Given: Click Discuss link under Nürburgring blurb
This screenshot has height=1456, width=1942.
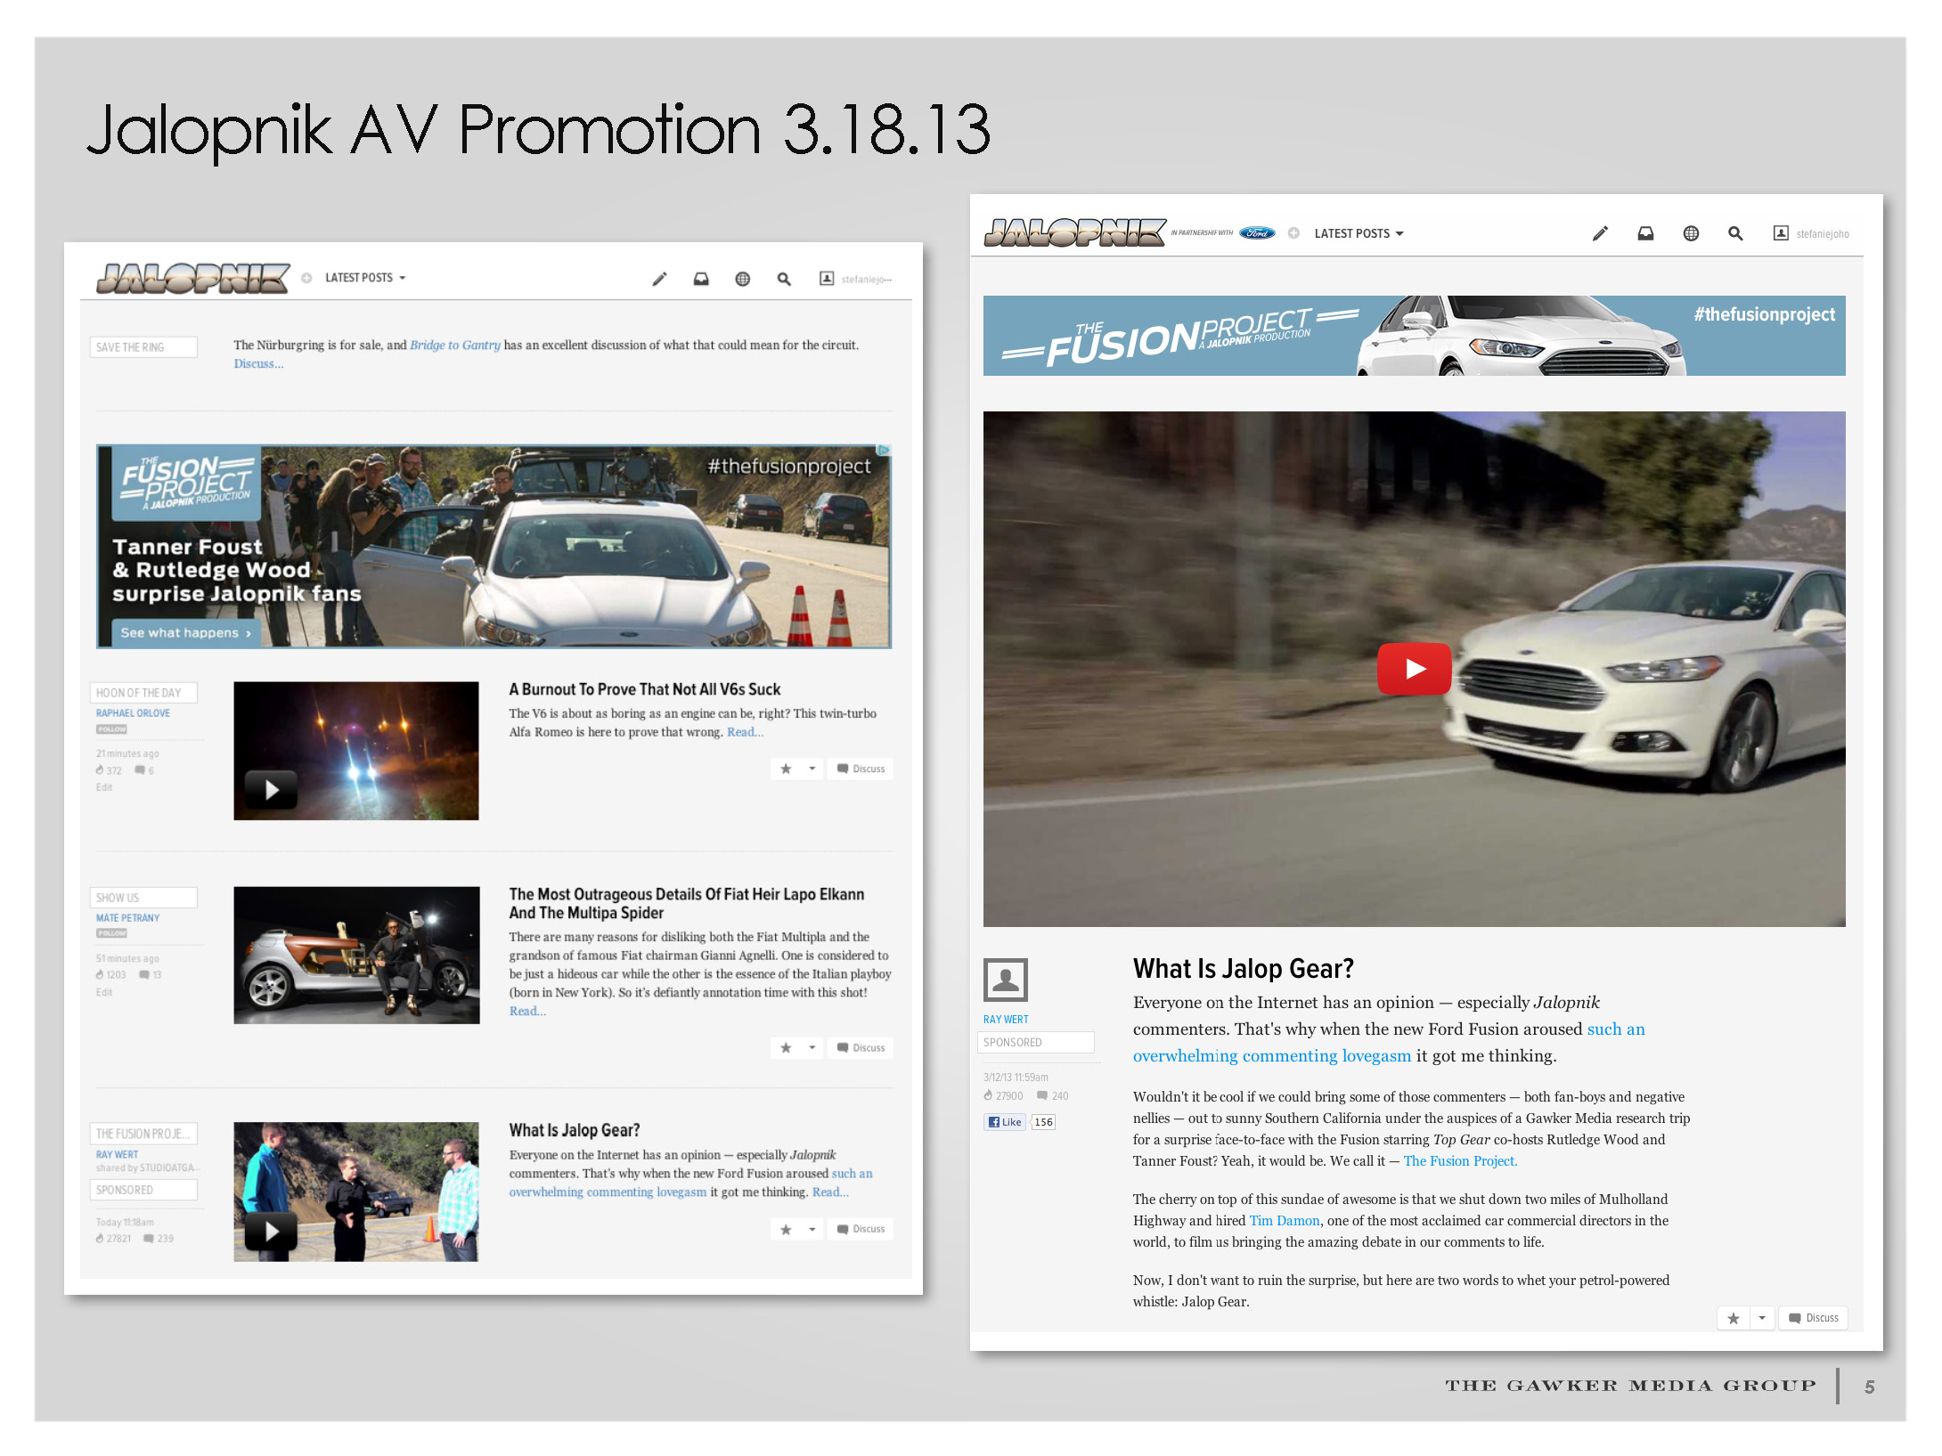Looking at the screenshot, I should 258,363.
